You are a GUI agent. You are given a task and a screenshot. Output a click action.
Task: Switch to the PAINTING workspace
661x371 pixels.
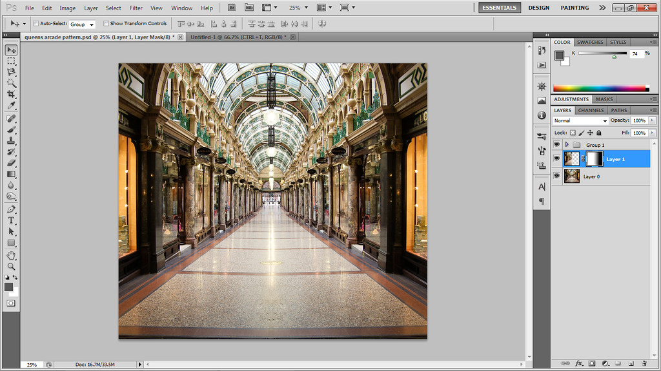[575, 8]
